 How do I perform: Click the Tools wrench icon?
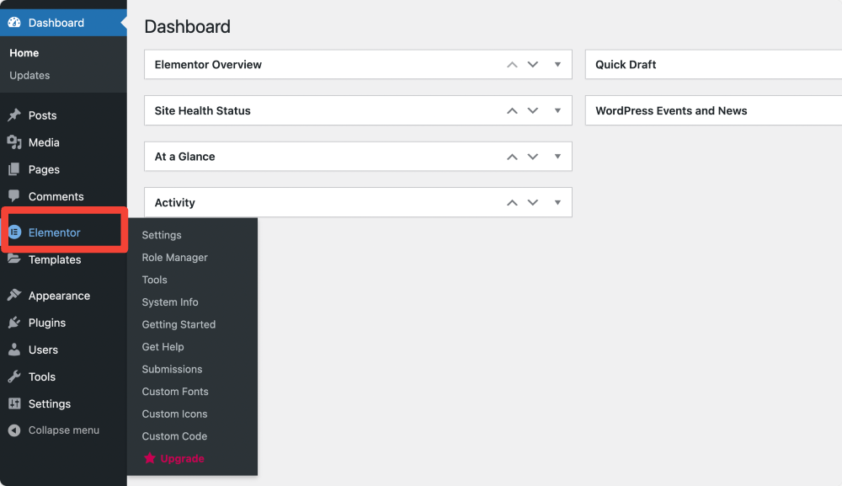point(14,376)
